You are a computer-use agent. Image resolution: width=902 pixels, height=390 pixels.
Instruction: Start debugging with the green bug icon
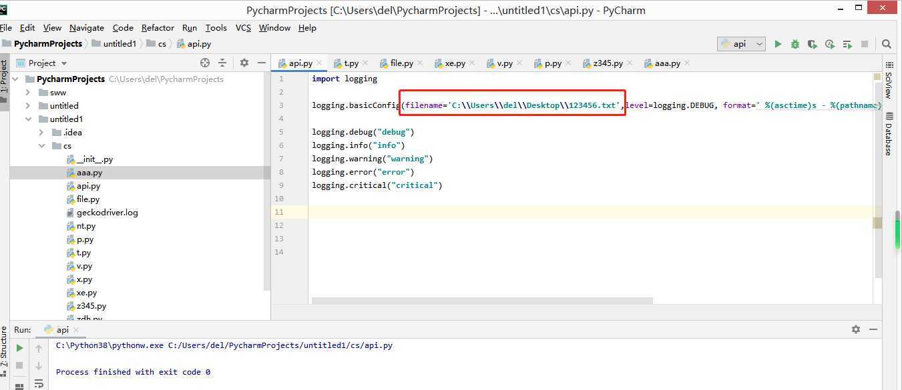click(x=795, y=44)
